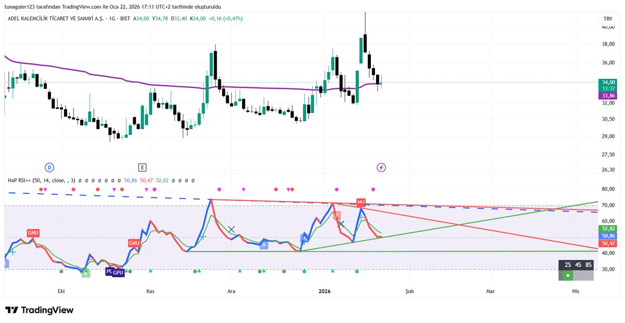Click the legend value 50,86 in blue
This screenshot has width=625, height=323.
(131, 180)
